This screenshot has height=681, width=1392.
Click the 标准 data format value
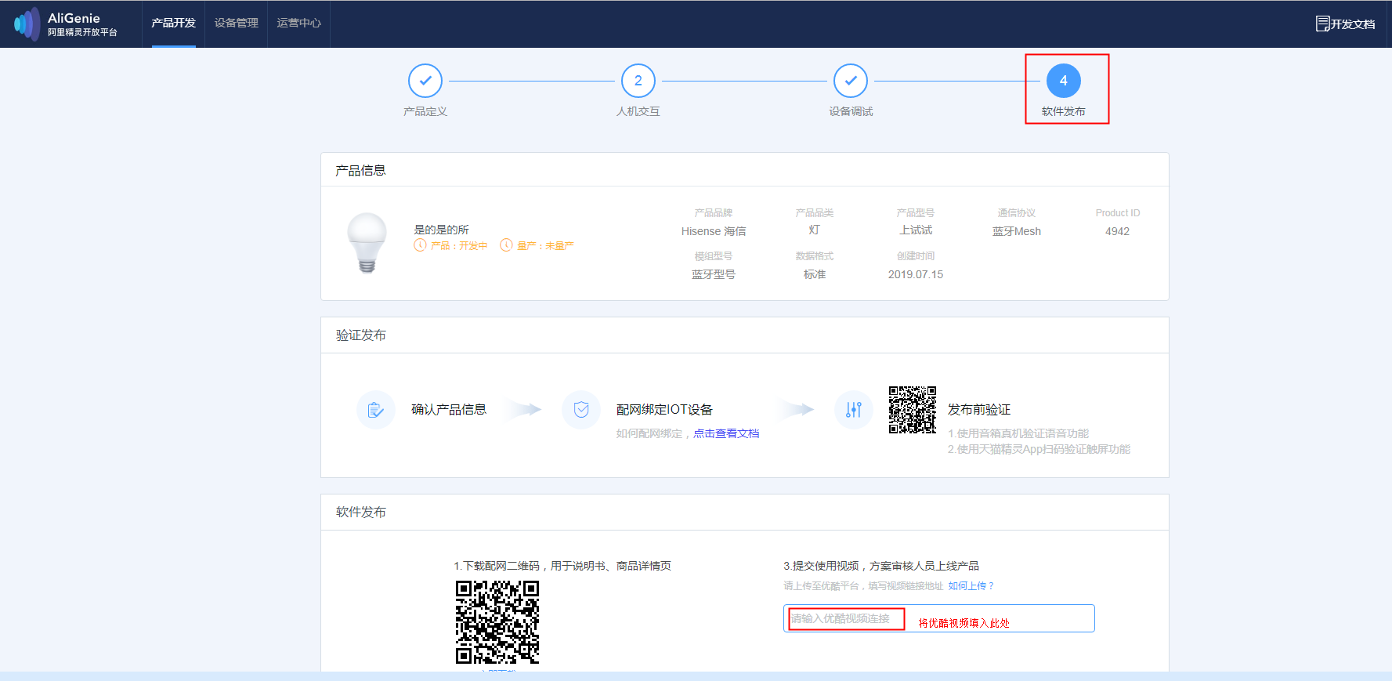click(x=815, y=274)
